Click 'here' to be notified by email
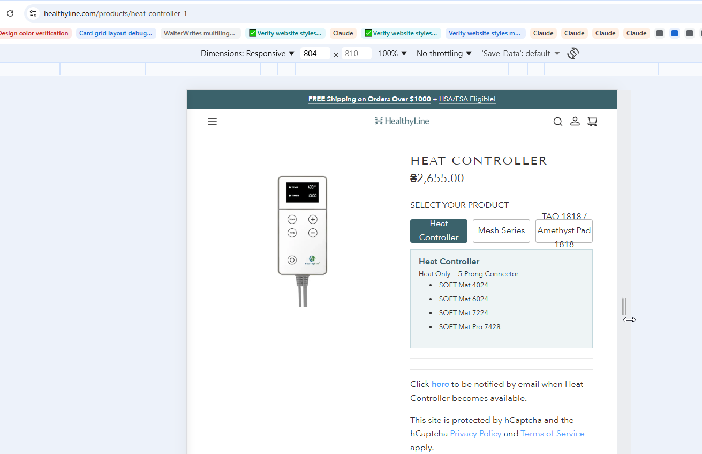Screen dimensions: 702x454 (440, 384)
